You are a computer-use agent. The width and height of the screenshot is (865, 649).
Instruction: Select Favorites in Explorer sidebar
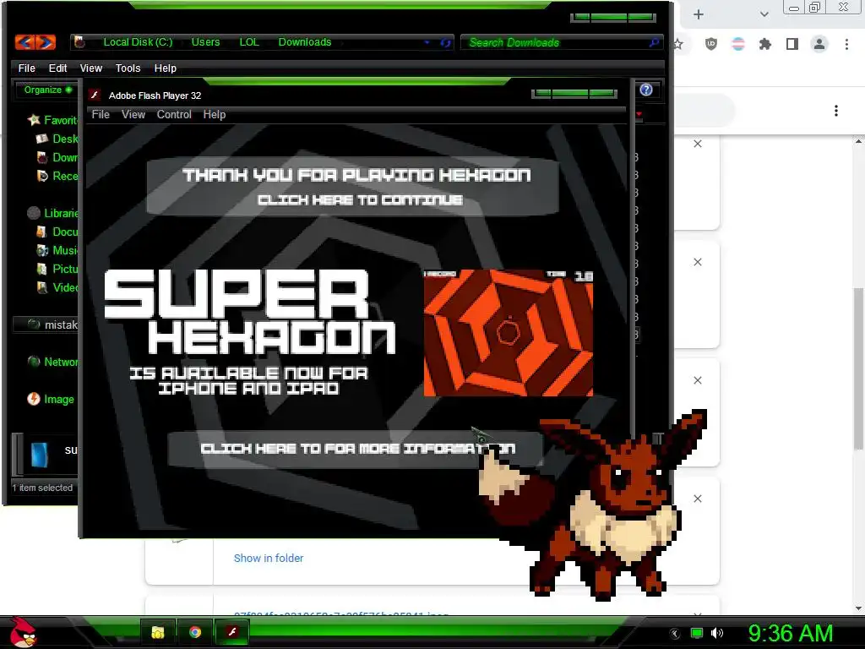[53, 120]
